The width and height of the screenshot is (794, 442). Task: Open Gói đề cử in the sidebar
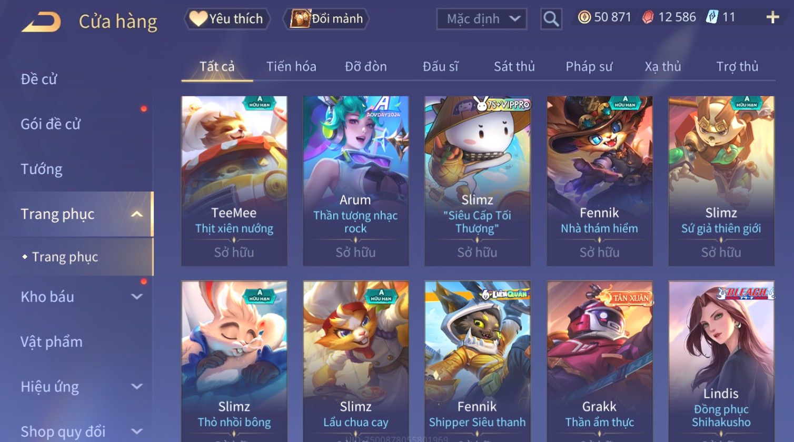click(51, 124)
